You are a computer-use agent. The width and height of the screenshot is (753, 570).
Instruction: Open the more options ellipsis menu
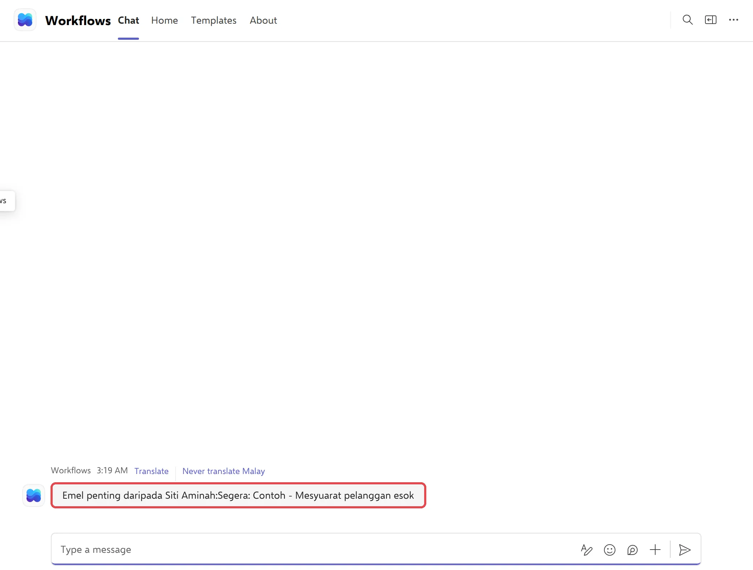click(x=733, y=20)
